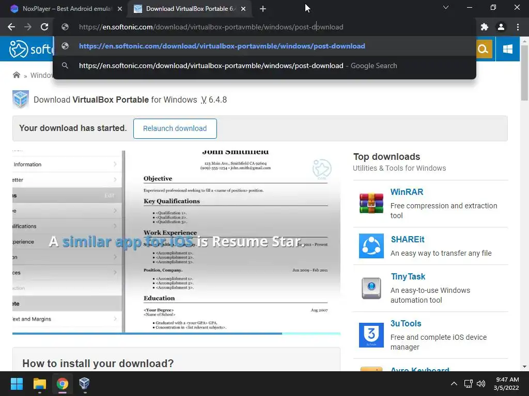This screenshot has height=396, width=529.
Task: Select the Download VirtualBox Portable tab
Action: pyautogui.click(x=190, y=9)
